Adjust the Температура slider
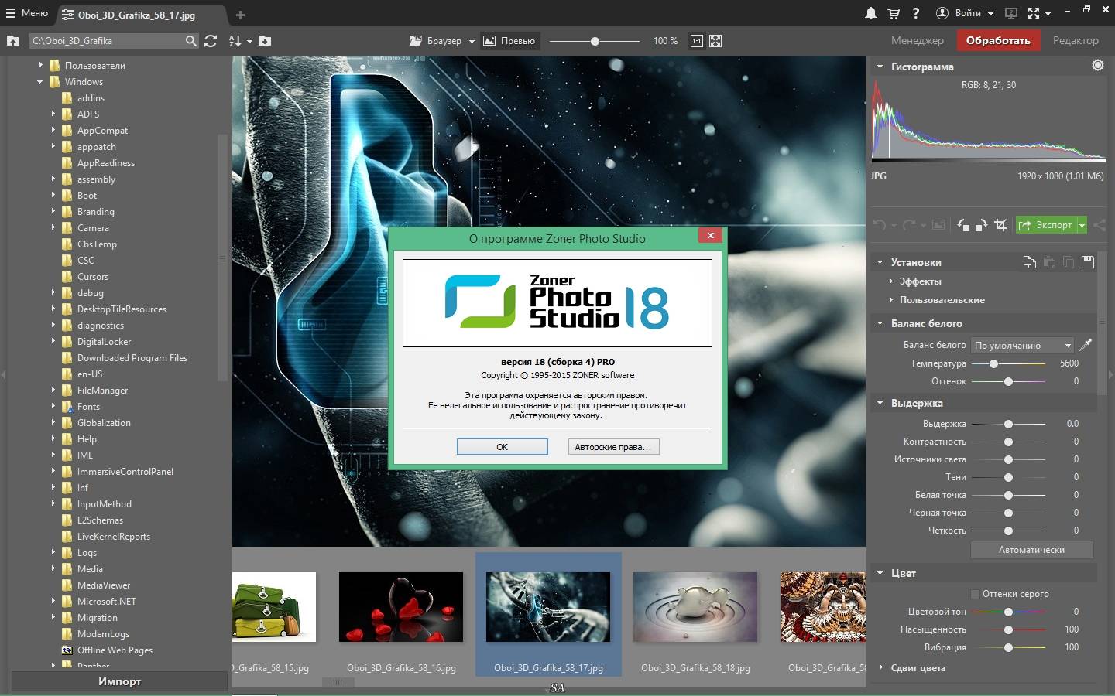Image resolution: width=1115 pixels, height=696 pixels. pyautogui.click(x=1008, y=363)
